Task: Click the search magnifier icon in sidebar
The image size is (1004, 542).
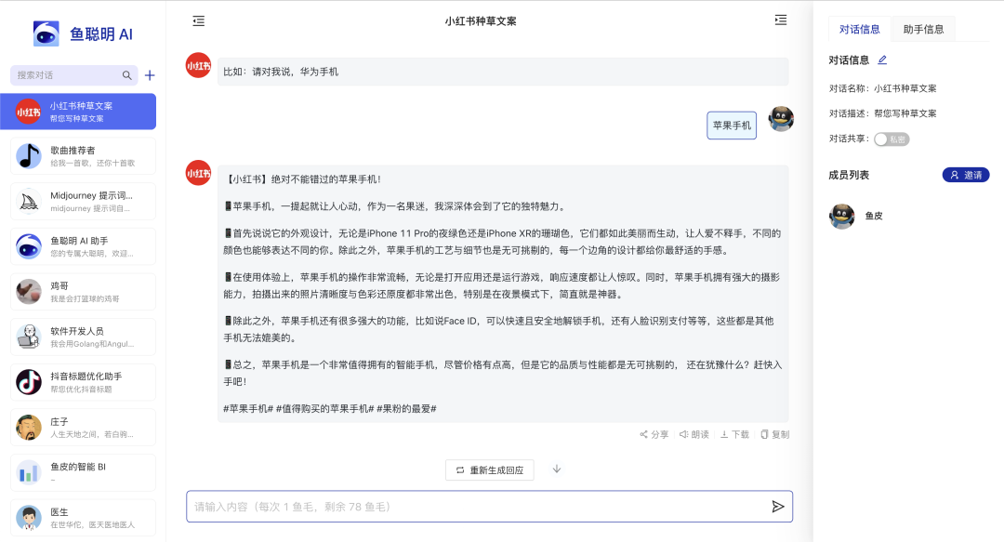Action: [x=127, y=75]
